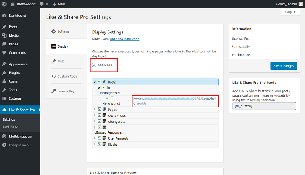Open the Help dropdown

coord(290,12)
